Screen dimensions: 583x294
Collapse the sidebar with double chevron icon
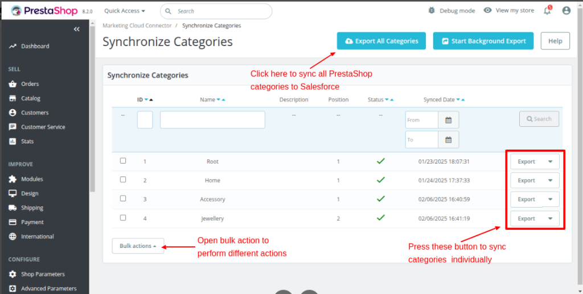point(77,30)
